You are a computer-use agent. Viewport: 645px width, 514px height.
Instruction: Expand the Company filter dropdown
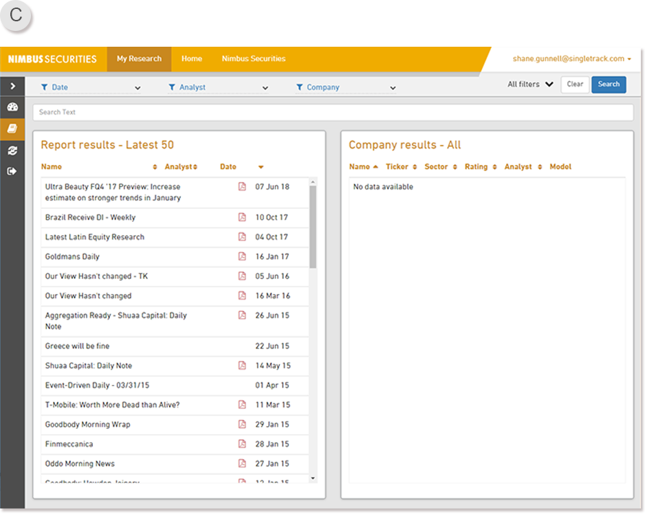click(345, 87)
